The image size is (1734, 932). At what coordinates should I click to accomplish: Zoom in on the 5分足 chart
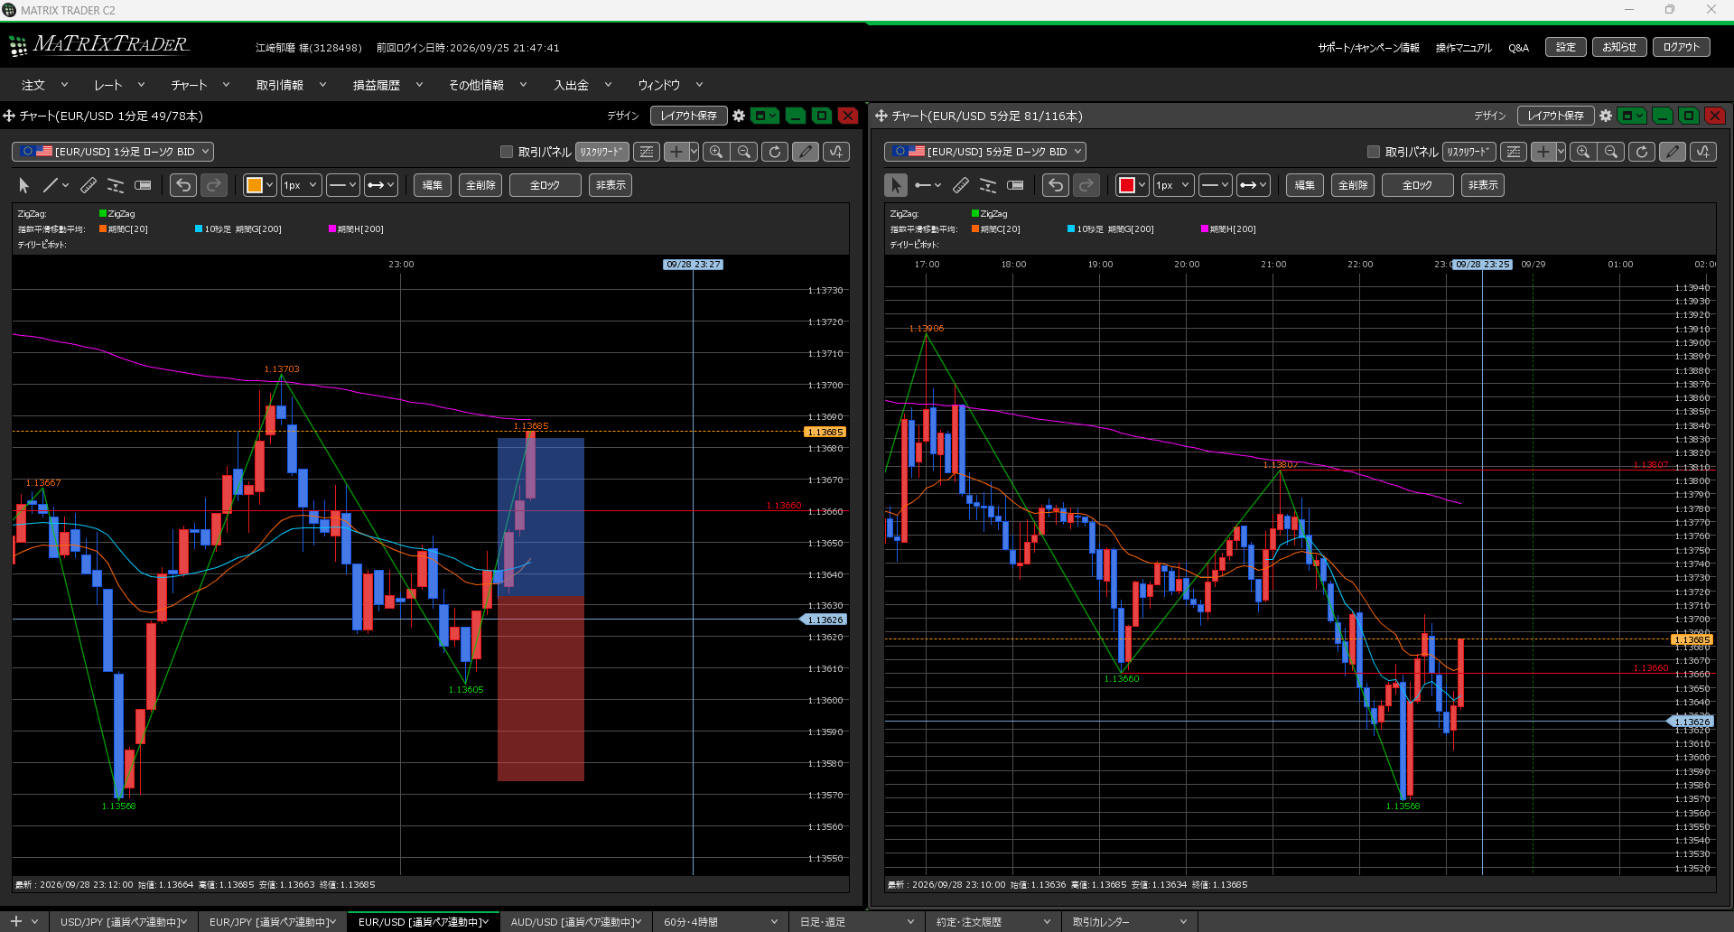(x=1583, y=152)
